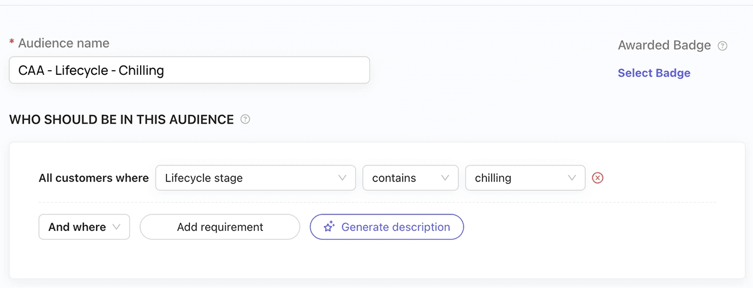Viewport: 753px width, 288px height.
Task: Click the chevron arrow on And where
Action: (116, 227)
